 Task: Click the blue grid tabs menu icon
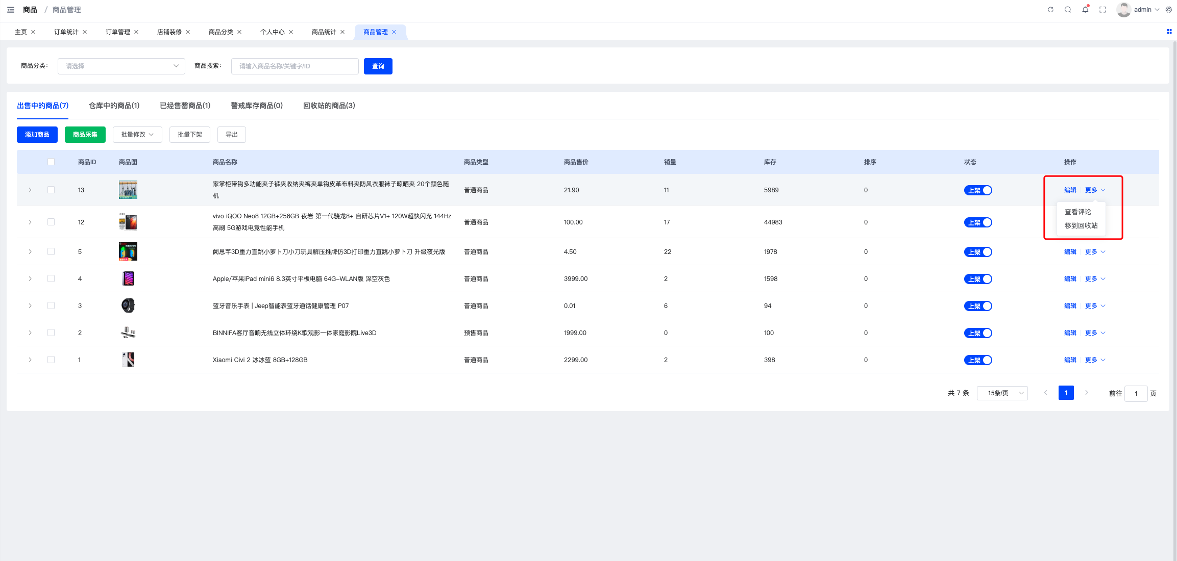pyautogui.click(x=1169, y=32)
